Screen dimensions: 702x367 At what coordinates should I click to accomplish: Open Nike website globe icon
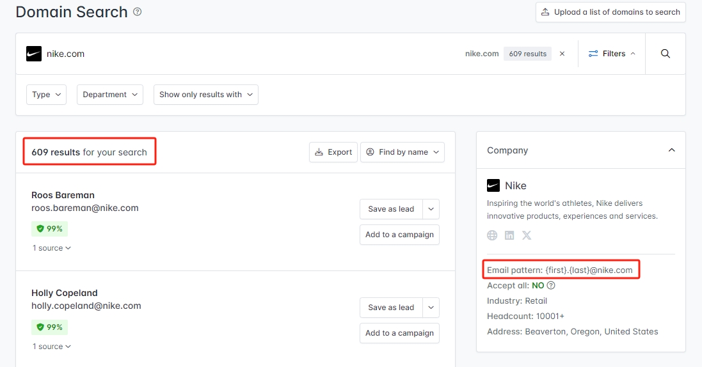coord(492,235)
